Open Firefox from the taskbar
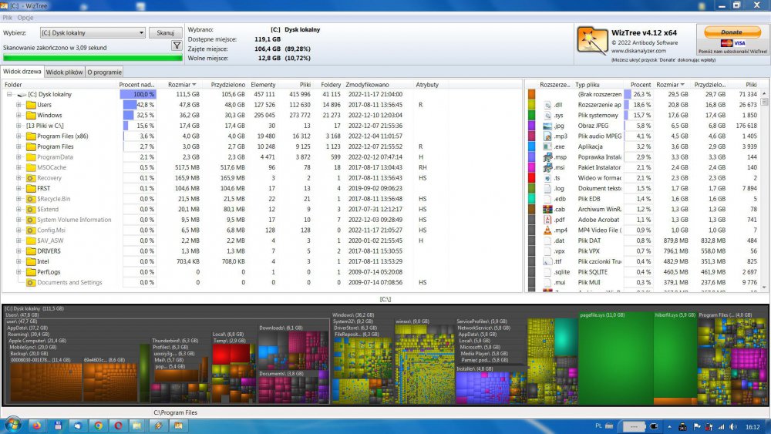The height and width of the screenshot is (434, 771). tap(37, 426)
